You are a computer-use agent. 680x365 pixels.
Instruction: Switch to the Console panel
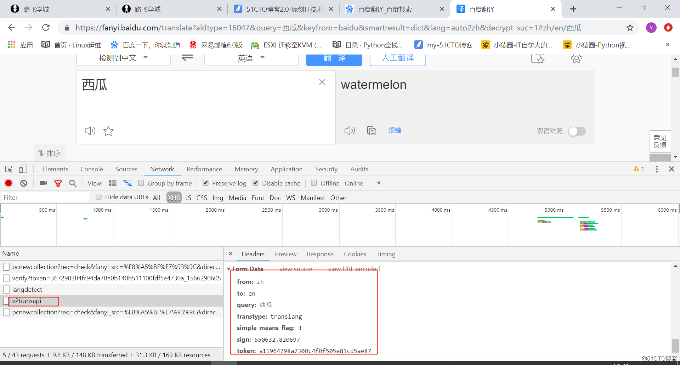[x=92, y=169]
